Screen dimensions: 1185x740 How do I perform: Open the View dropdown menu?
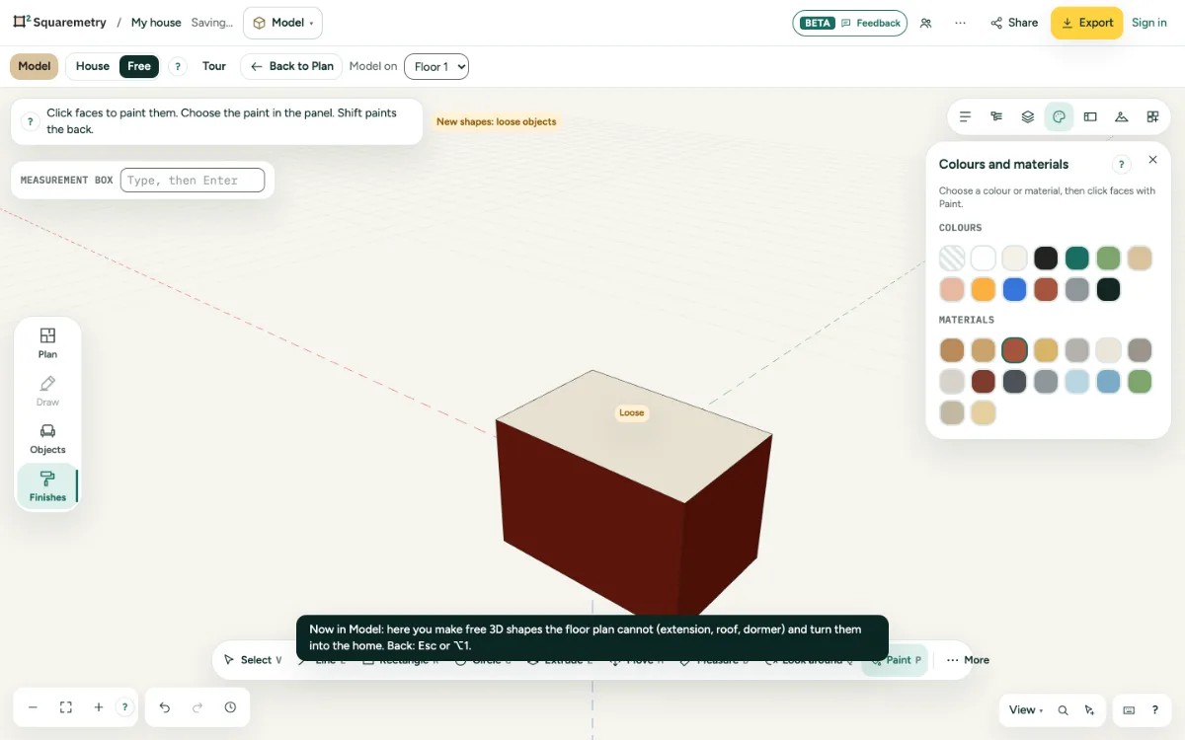point(1027,710)
